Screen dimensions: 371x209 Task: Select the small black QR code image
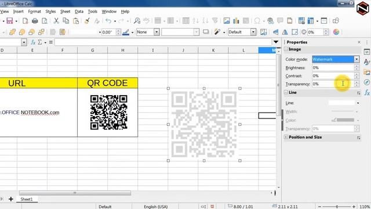(108, 112)
